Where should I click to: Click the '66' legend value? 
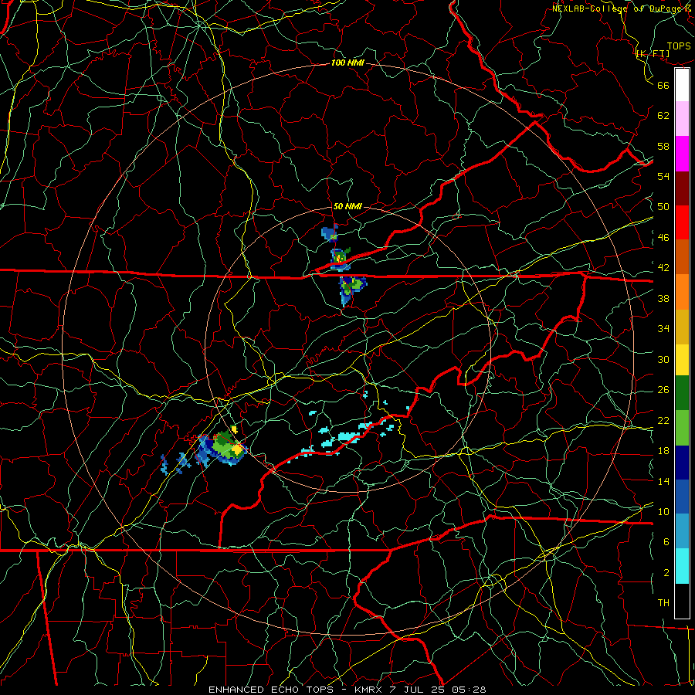point(663,85)
